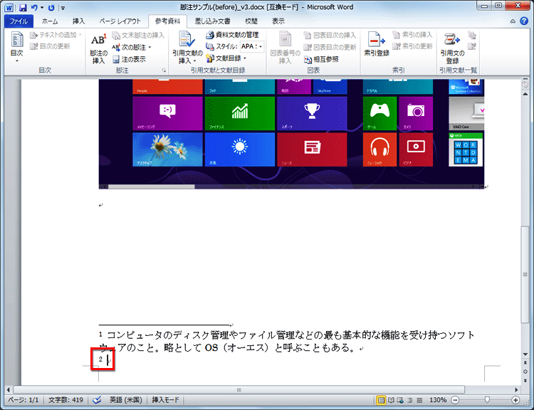Open the undo history dropdown arrow

click(42, 8)
